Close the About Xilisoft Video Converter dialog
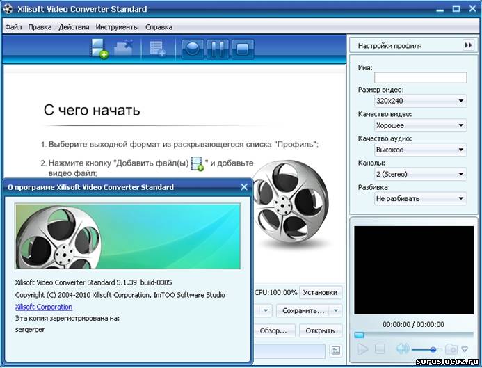The height and width of the screenshot is (368, 482). click(244, 187)
